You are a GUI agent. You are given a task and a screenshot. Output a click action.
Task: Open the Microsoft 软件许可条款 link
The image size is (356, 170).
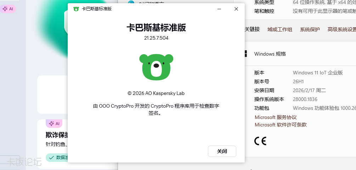(x=281, y=125)
